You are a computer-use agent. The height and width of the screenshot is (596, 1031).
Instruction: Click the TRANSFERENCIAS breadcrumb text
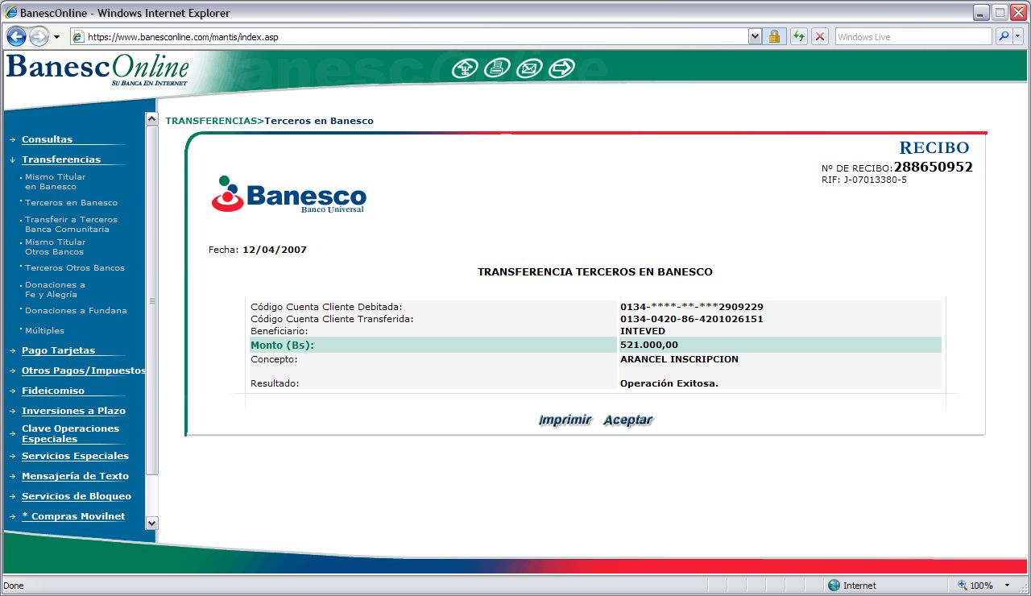pos(211,121)
